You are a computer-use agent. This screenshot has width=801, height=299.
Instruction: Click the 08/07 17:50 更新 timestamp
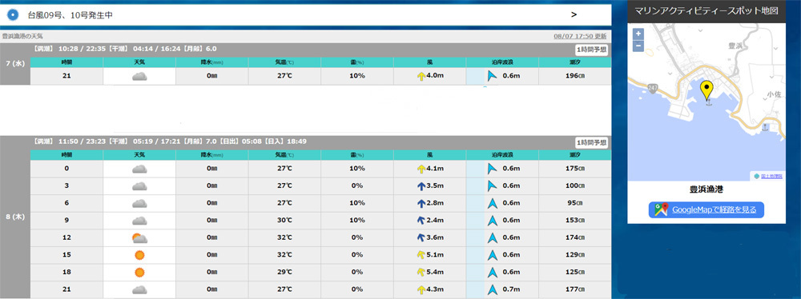(x=580, y=37)
